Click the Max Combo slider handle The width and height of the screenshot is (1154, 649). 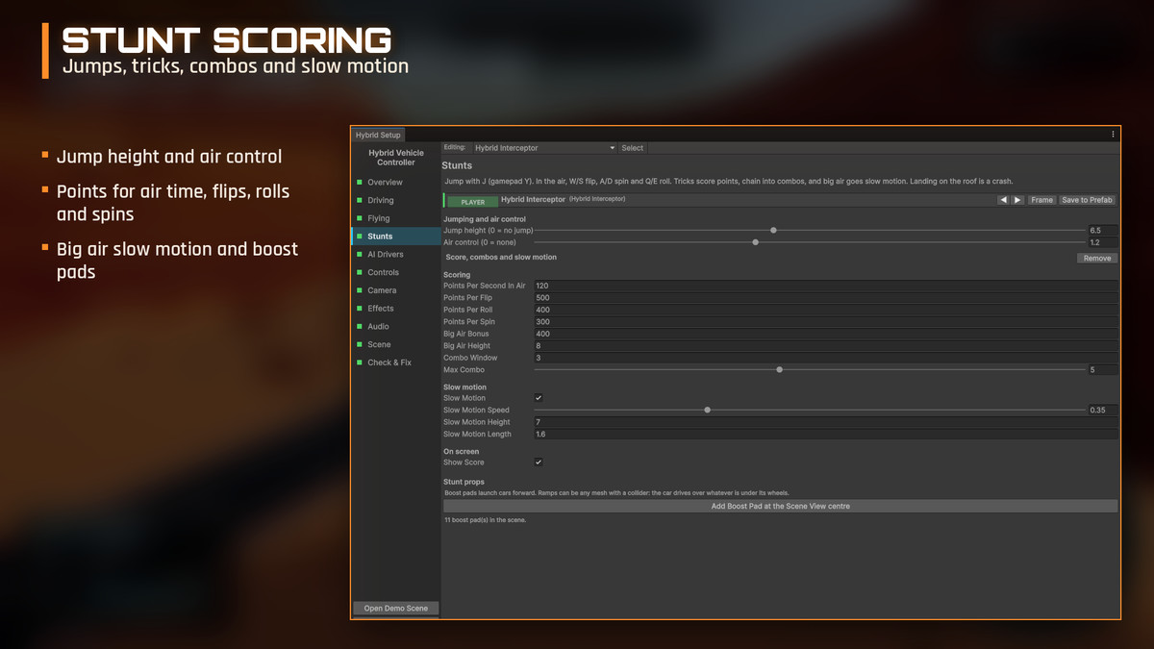779,369
